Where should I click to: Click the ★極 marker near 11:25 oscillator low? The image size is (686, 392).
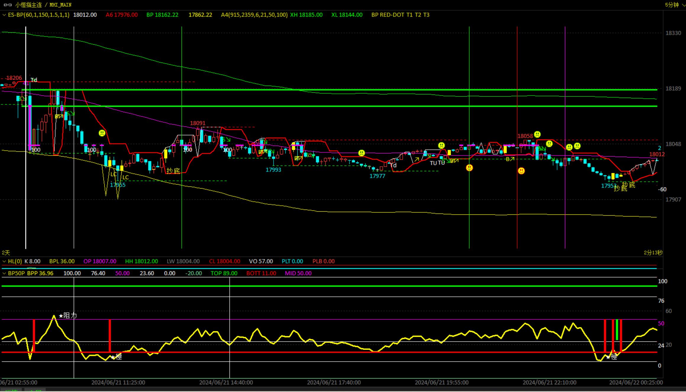(117, 357)
